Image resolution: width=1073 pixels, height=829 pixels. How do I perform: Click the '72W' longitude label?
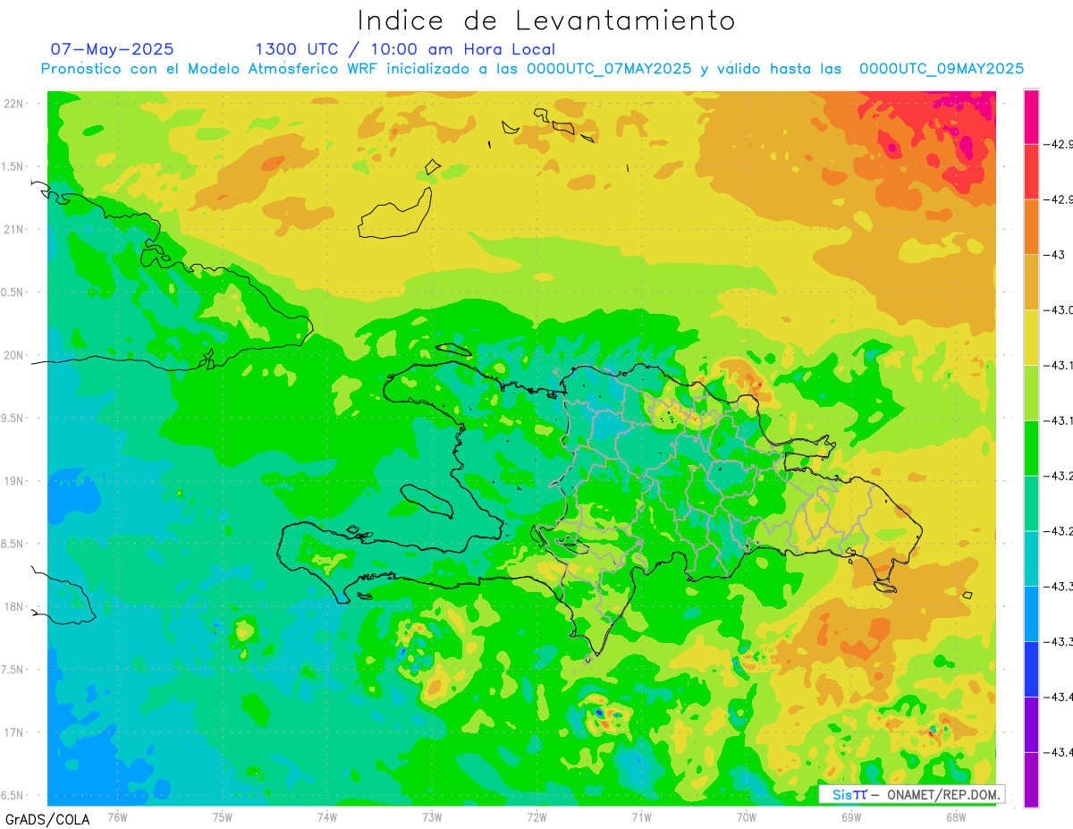[536, 816]
